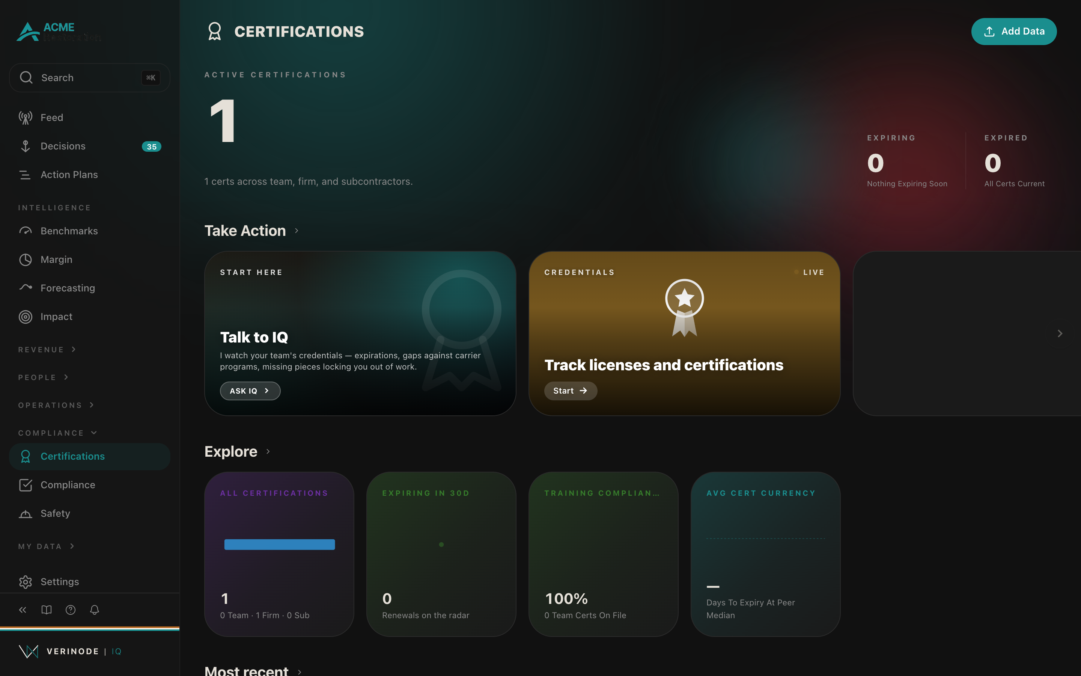The width and height of the screenshot is (1081, 676).
Task: Click the Certifications ribbon icon in sidebar
Action: tap(26, 456)
